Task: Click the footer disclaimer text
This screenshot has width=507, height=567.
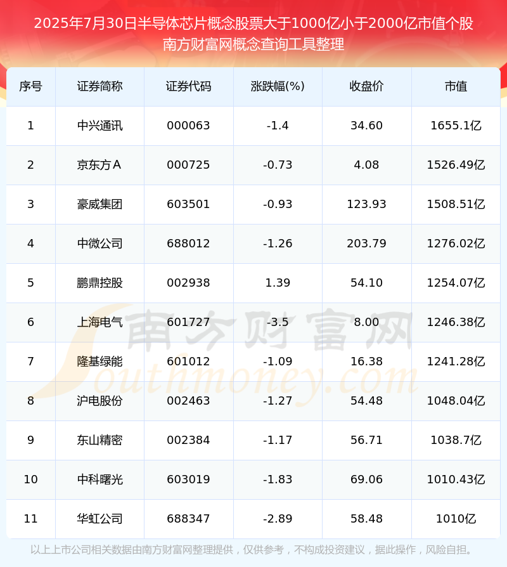Action: (x=252, y=550)
